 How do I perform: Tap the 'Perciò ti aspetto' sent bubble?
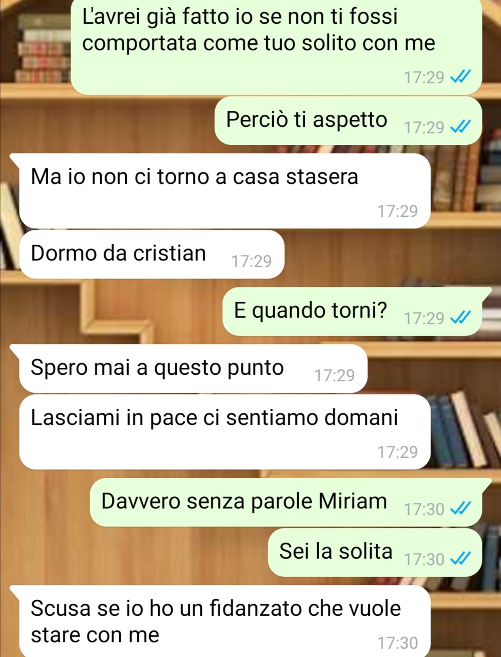point(348,121)
